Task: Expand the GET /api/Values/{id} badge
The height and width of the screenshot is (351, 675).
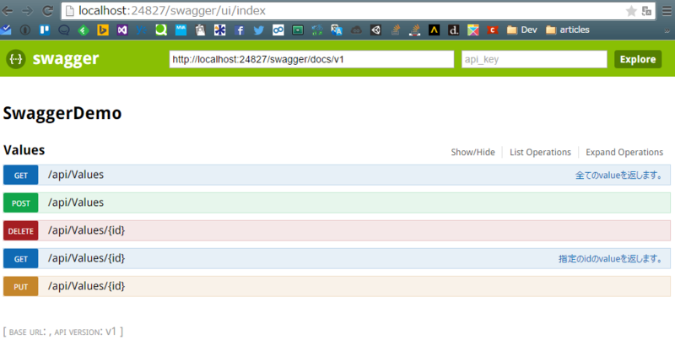Action: click(x=20, y=259)
